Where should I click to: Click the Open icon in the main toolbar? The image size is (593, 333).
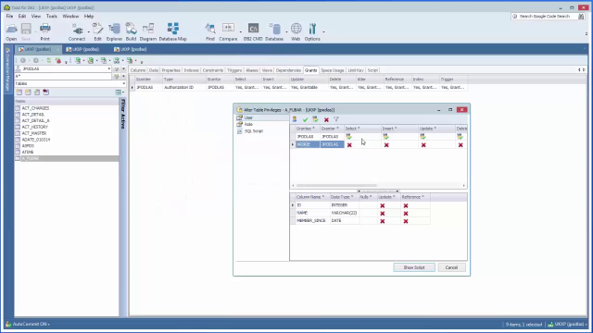point(11,32)
